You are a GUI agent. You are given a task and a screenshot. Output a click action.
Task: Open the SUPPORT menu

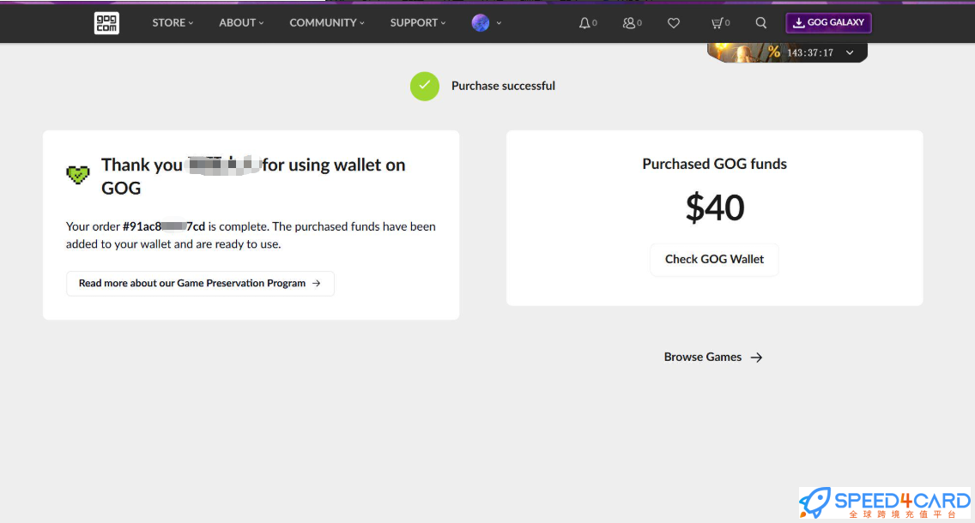418,23
